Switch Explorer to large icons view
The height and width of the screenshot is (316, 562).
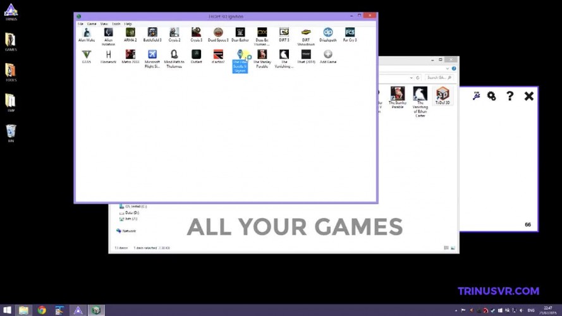(453, 248)
